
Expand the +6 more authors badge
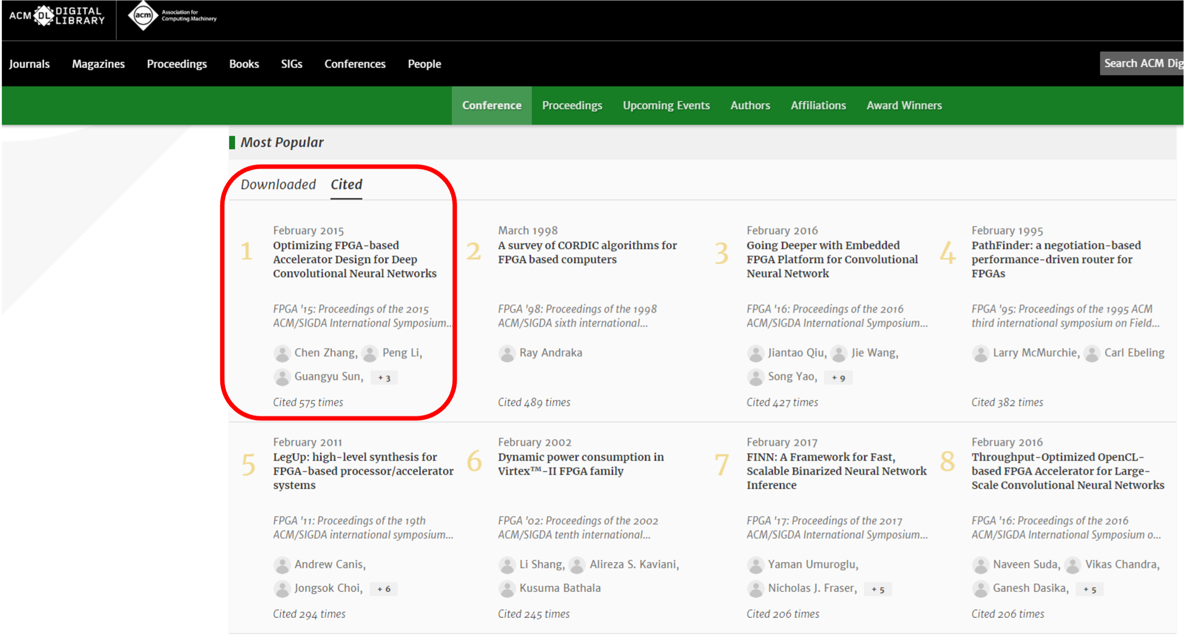click(384, 589)
